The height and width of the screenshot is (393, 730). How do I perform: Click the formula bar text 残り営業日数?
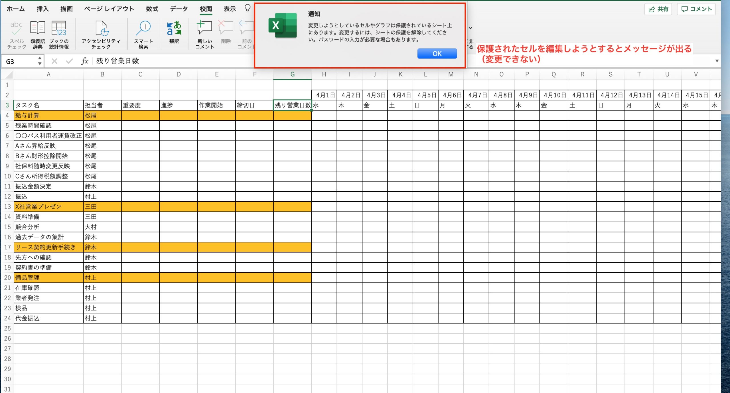coord(117,61)
